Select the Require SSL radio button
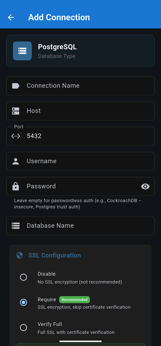The image size is (161, 346). pyautogui.click(x=23, y=302)
